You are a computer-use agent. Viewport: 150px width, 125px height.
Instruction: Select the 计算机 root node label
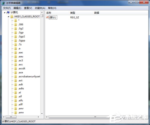14,12
